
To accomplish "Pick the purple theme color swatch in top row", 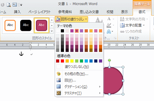I will point(82,31).
